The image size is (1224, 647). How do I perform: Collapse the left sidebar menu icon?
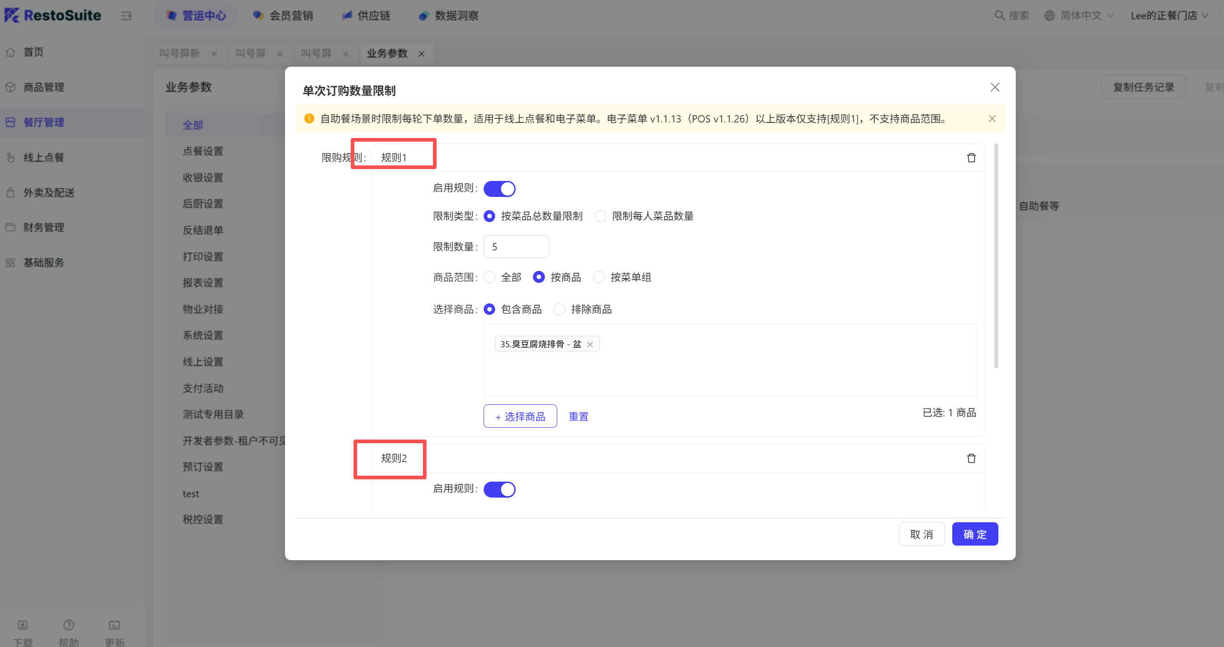[x=126, y=16]
